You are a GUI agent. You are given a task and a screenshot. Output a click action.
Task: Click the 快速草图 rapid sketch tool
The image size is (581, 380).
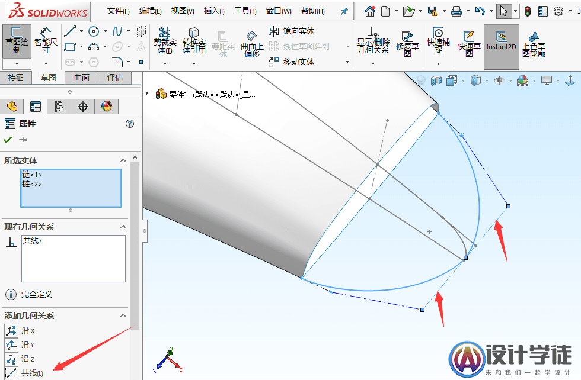point(469,44)
